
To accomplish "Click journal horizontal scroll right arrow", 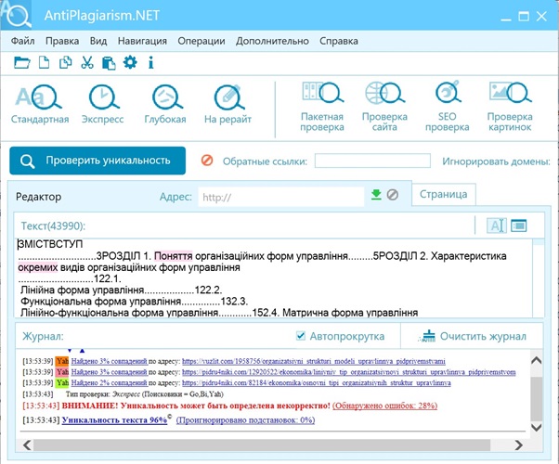I will tap(519, 445).
